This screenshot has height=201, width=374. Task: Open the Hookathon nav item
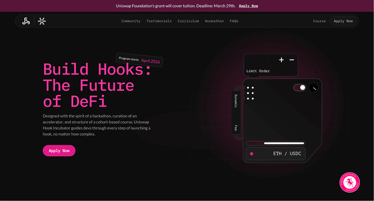[214, 21]
